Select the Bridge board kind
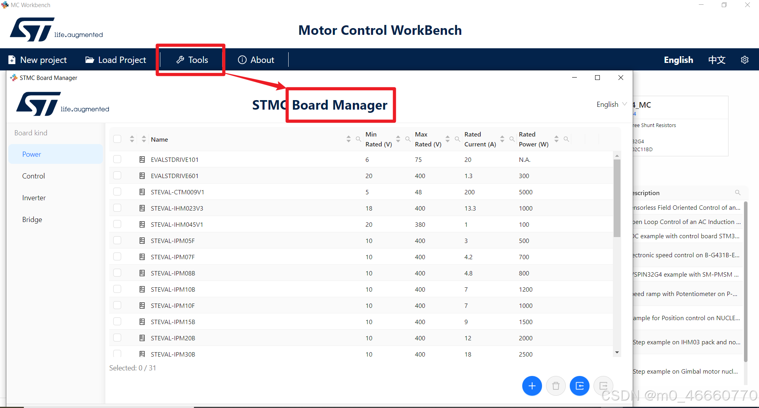The width and height of the screenshot is (759, 408). tap(56, 220)
